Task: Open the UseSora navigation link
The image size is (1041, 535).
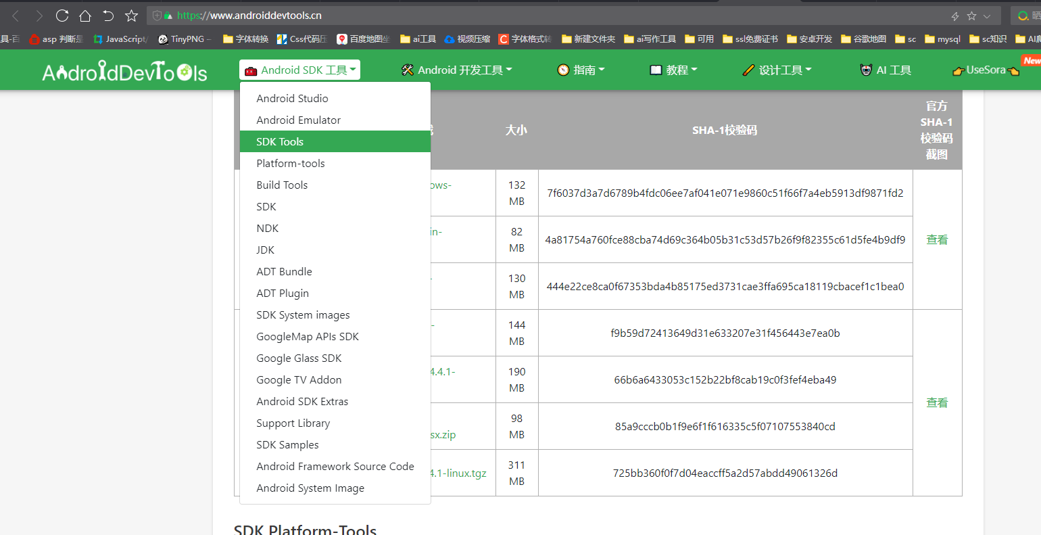Action: click(x=986, y=70)
